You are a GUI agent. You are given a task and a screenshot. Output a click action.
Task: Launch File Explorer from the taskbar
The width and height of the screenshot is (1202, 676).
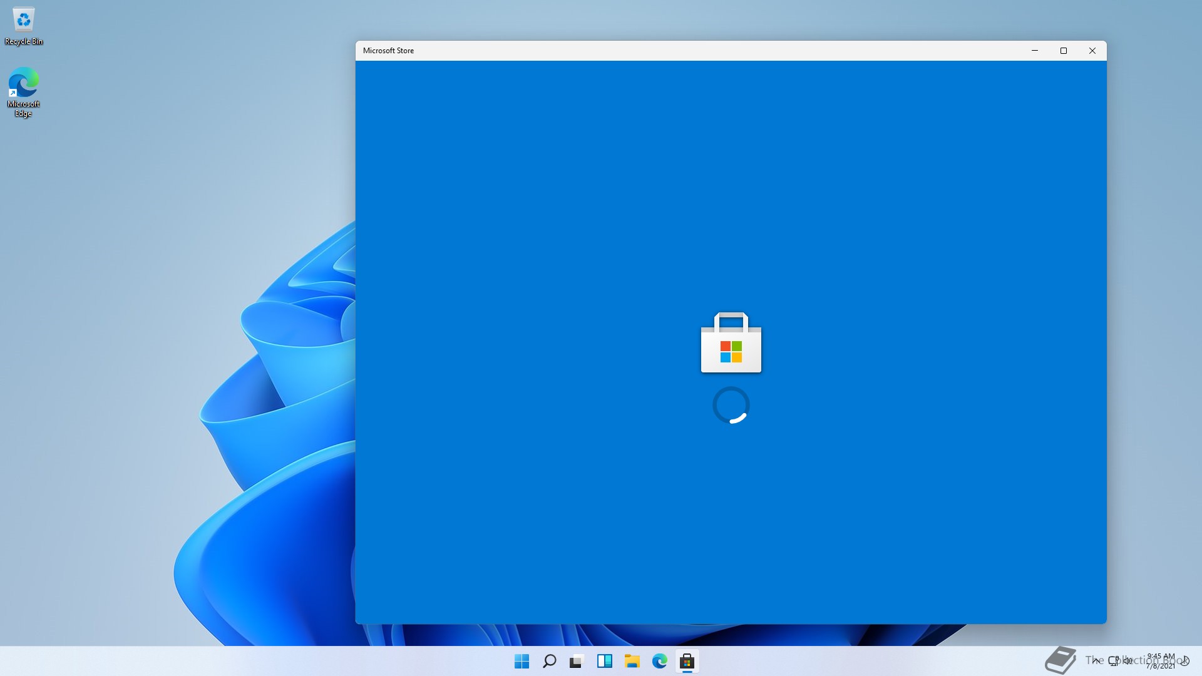[632, 661]
